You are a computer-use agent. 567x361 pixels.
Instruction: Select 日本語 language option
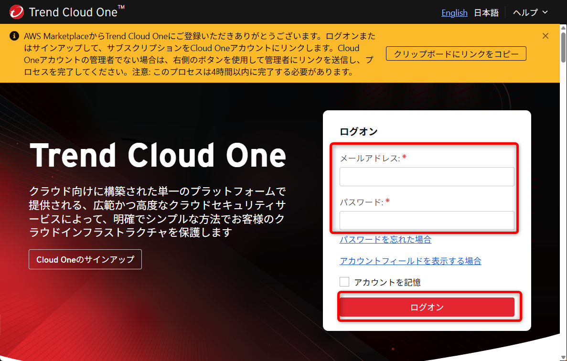click(486, 12)
